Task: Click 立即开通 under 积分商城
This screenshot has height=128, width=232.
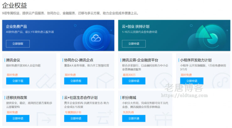Action: 134,118
